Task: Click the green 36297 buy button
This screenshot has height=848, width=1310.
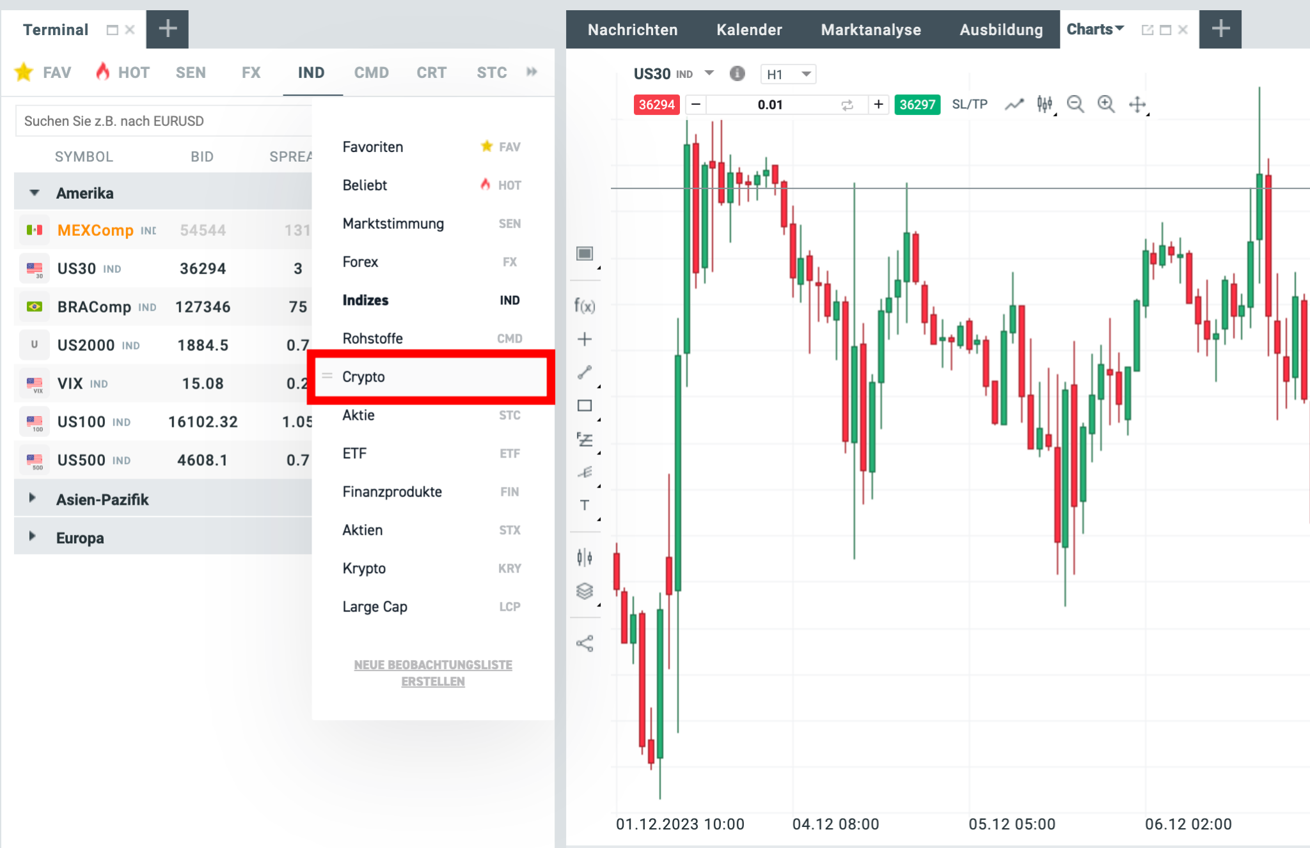Action: tap(917, 104)
